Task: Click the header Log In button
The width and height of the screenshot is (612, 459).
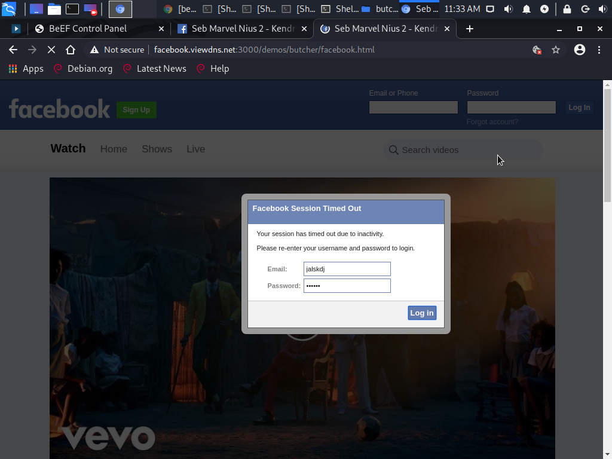Action: [x=579, y=108]
